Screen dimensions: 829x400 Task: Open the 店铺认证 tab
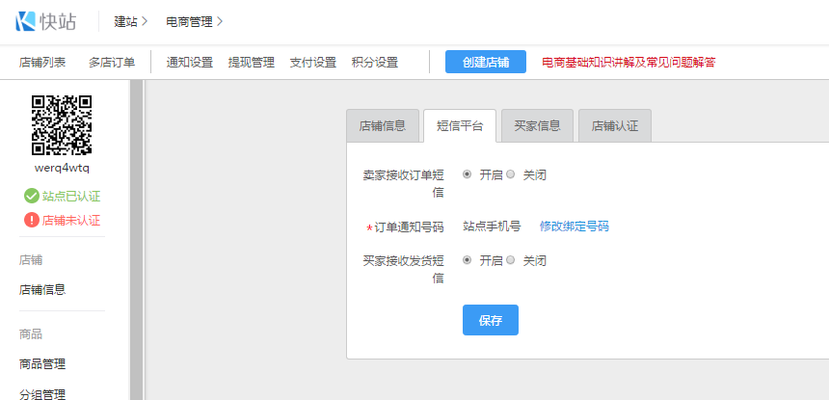[x=614, y=126]
